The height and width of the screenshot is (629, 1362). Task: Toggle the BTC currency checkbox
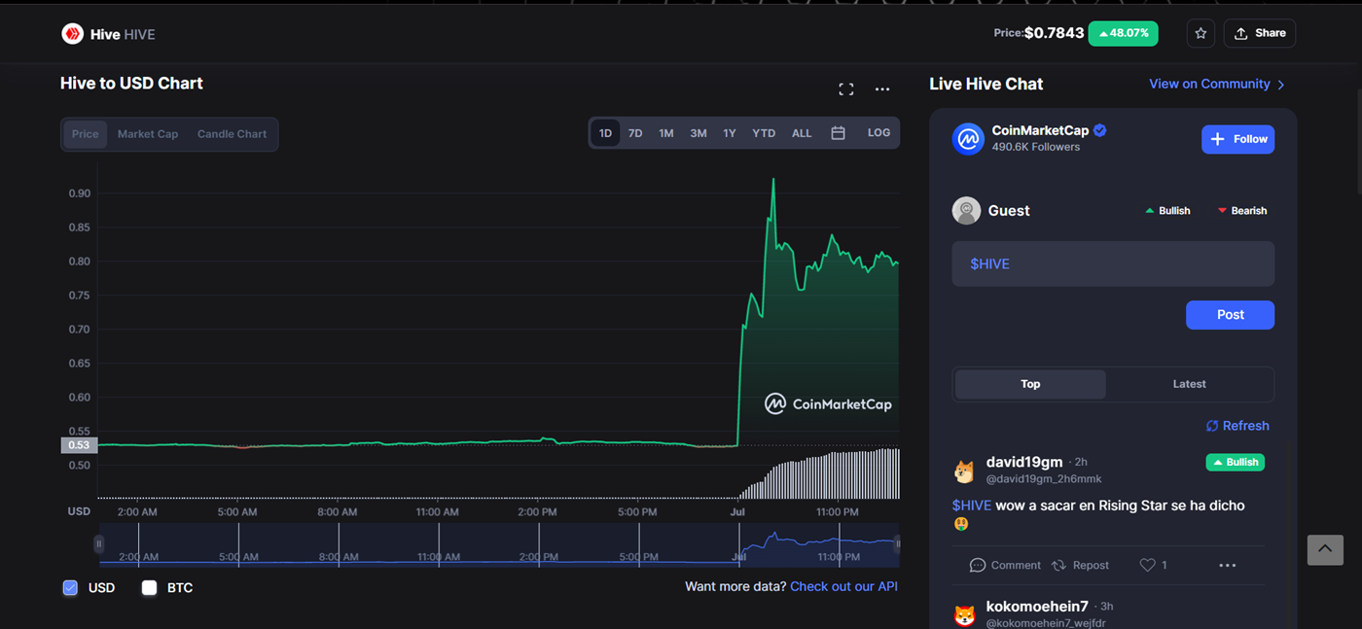pyautogui.click(x=149, y=587)
